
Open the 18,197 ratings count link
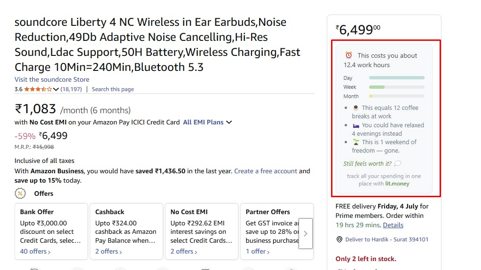coord(71,89)
